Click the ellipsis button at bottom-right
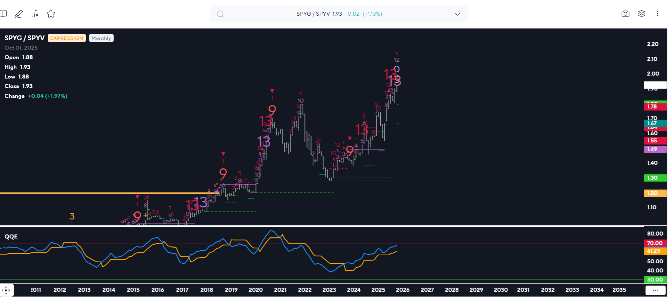Image resolution: width=670 pixels, height=298 pixels. tap(655, 290)
